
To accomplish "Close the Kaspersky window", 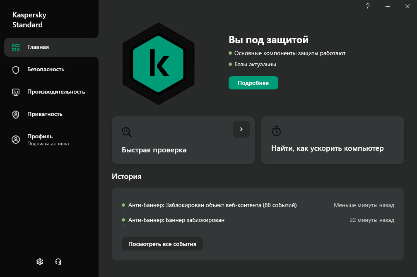I will pos(407,6).
